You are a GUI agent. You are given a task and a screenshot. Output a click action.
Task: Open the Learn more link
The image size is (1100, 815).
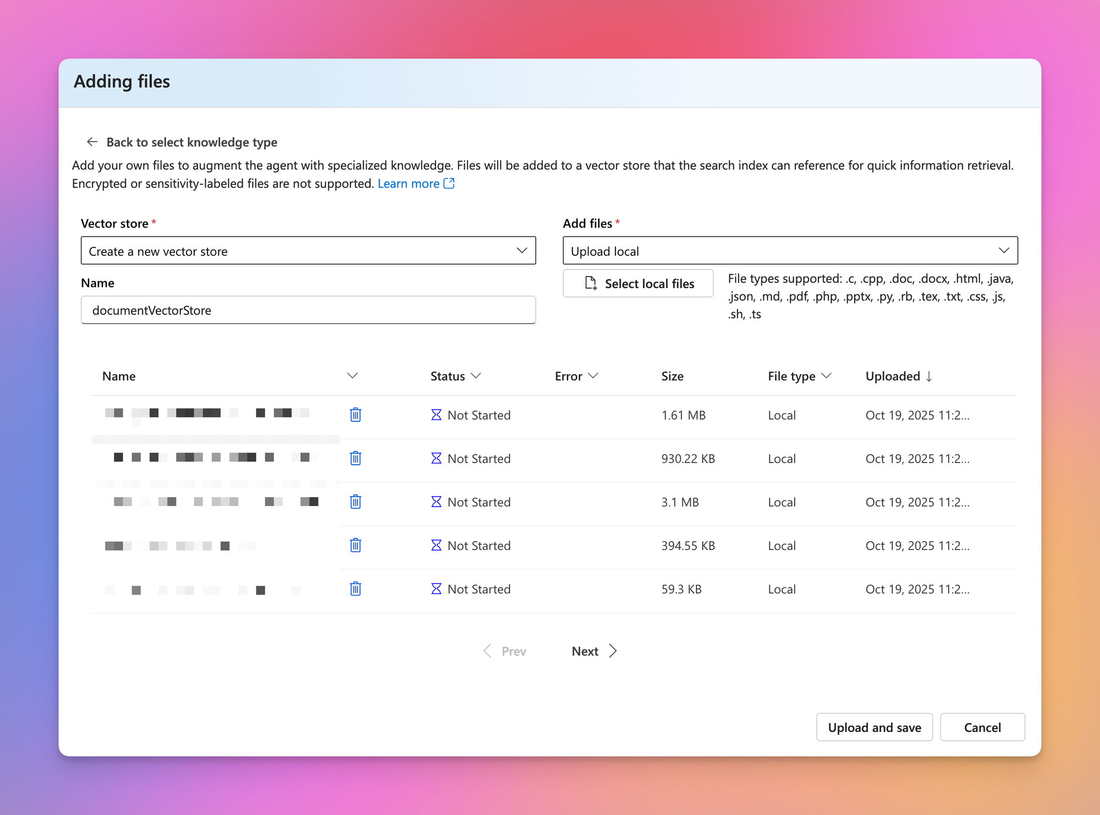(x=408, y=184)
